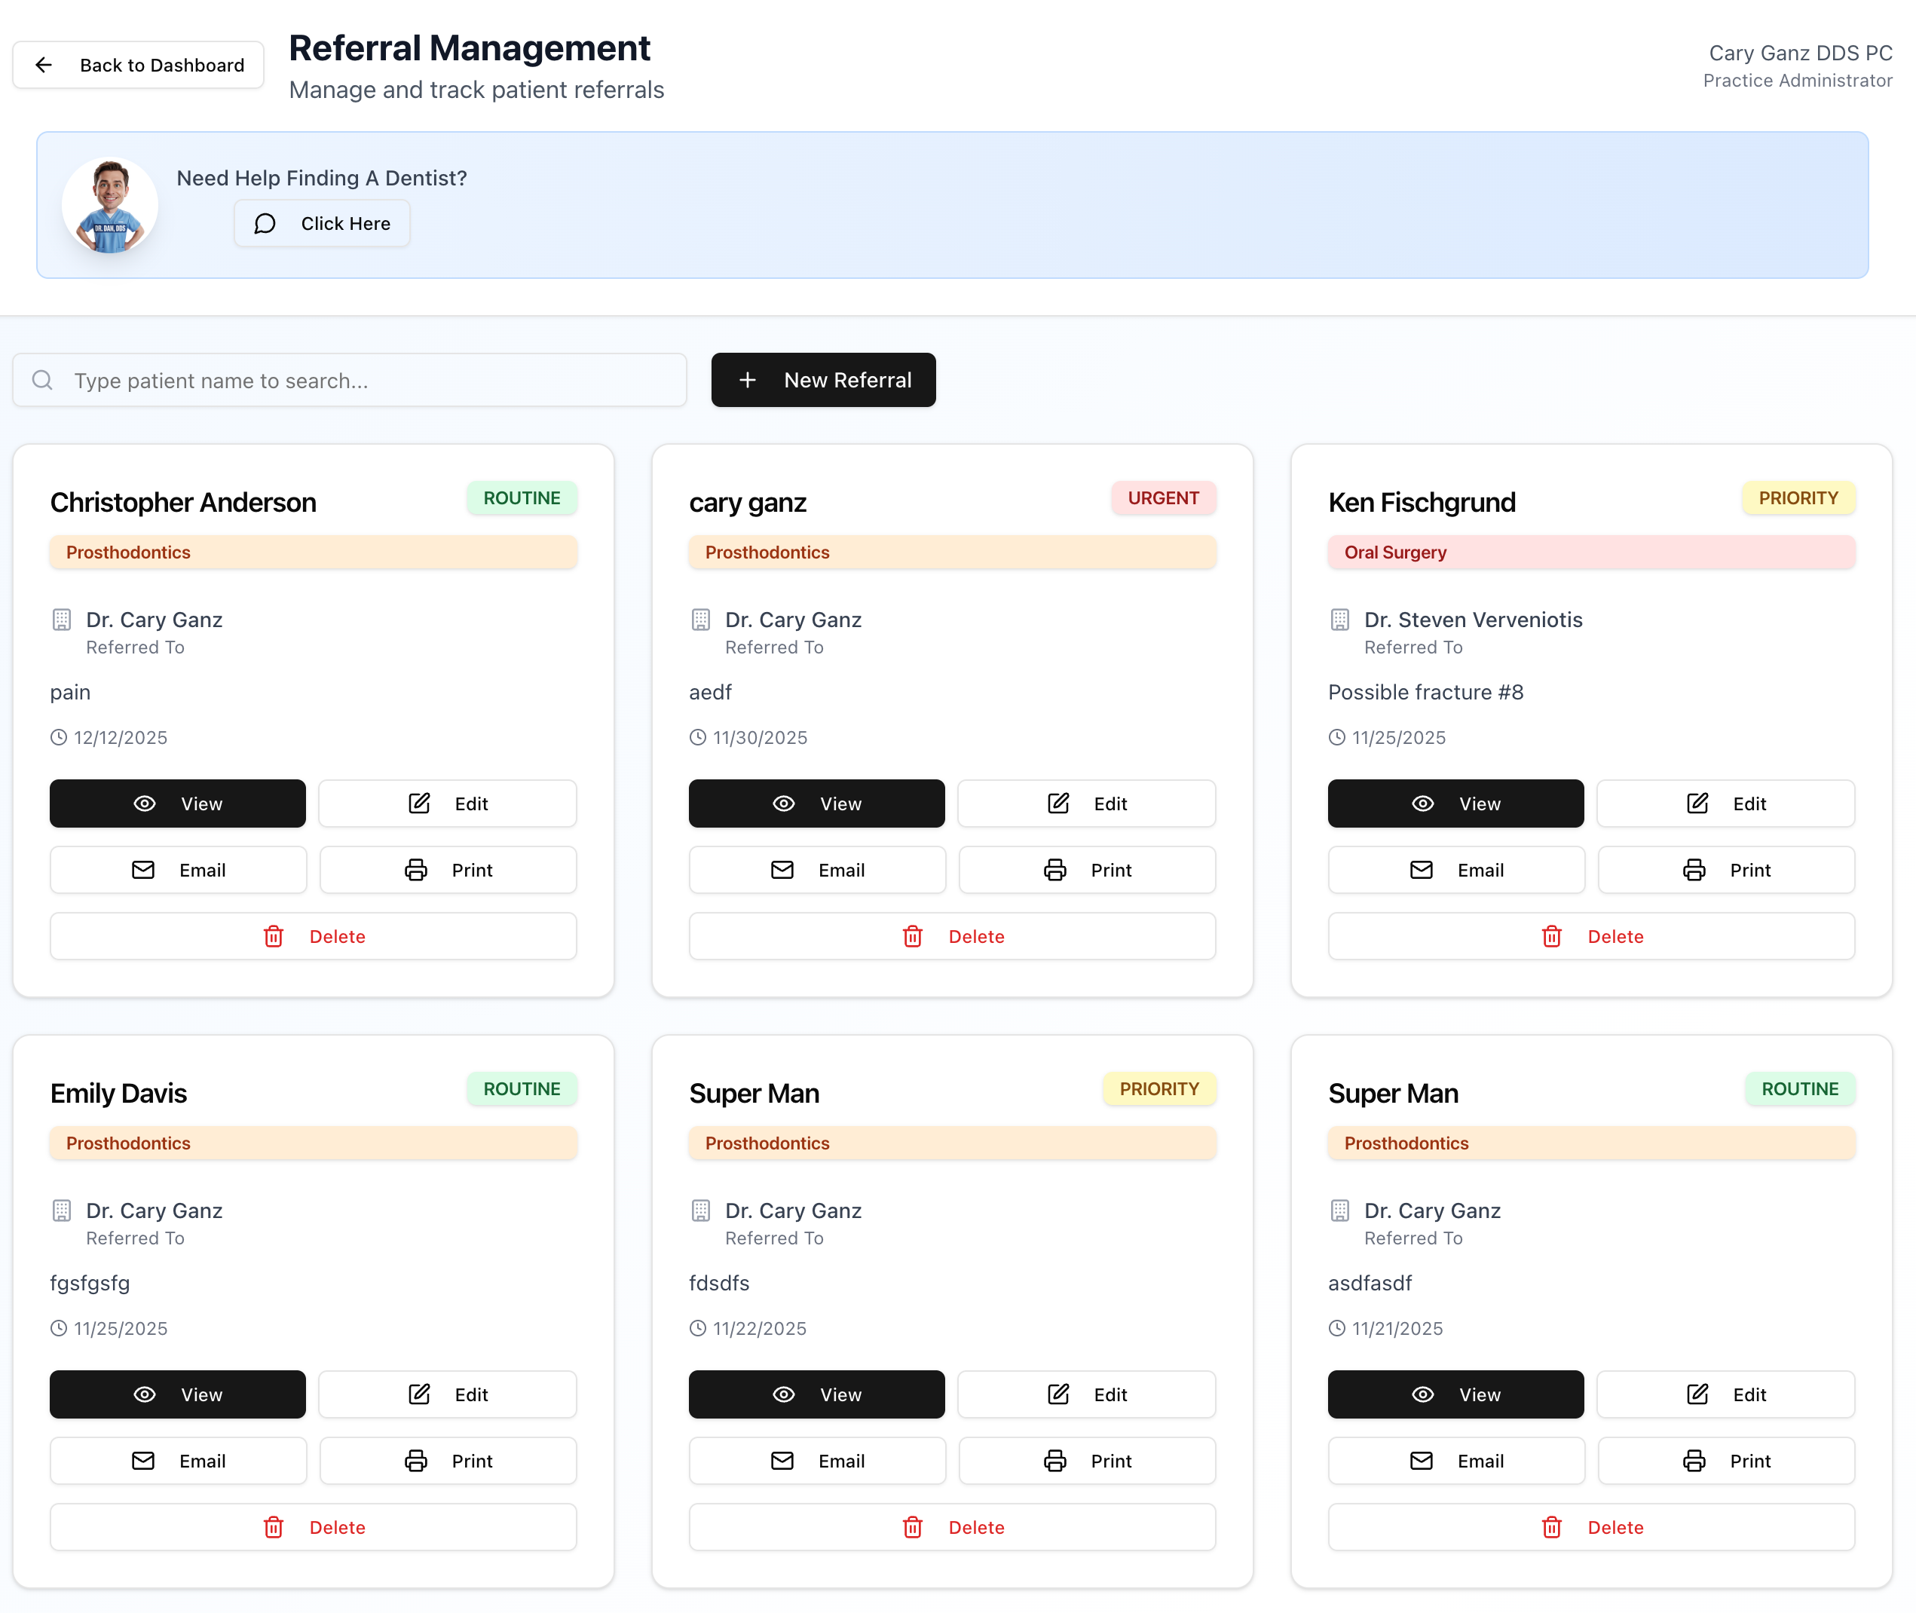Image resolution: width=1916 pixels, height=1613 pixels.
Task: Click the envelope icon on Emily Davis's Email button
Action: click(143, 1461)
